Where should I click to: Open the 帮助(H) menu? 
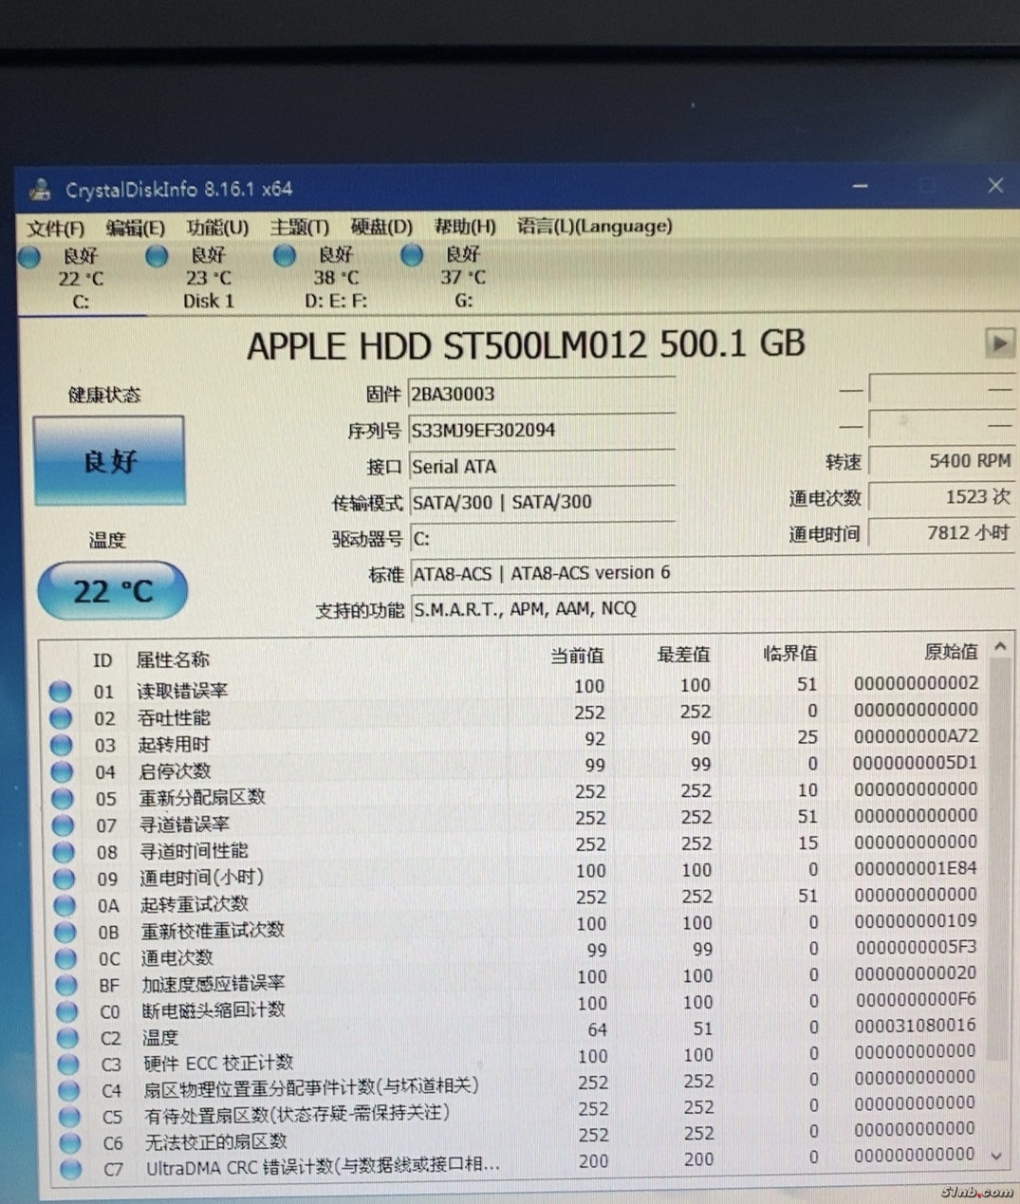465,227
